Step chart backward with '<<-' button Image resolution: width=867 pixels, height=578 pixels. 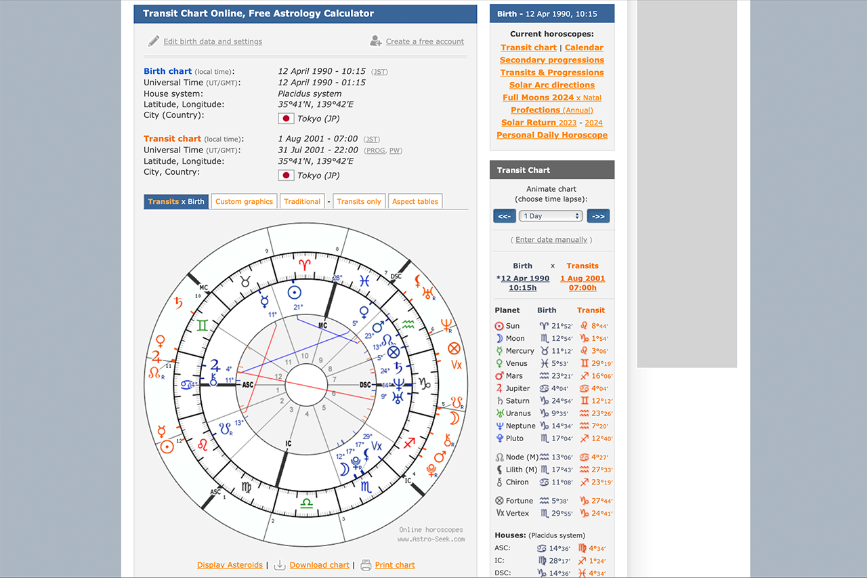click(505, 216)
